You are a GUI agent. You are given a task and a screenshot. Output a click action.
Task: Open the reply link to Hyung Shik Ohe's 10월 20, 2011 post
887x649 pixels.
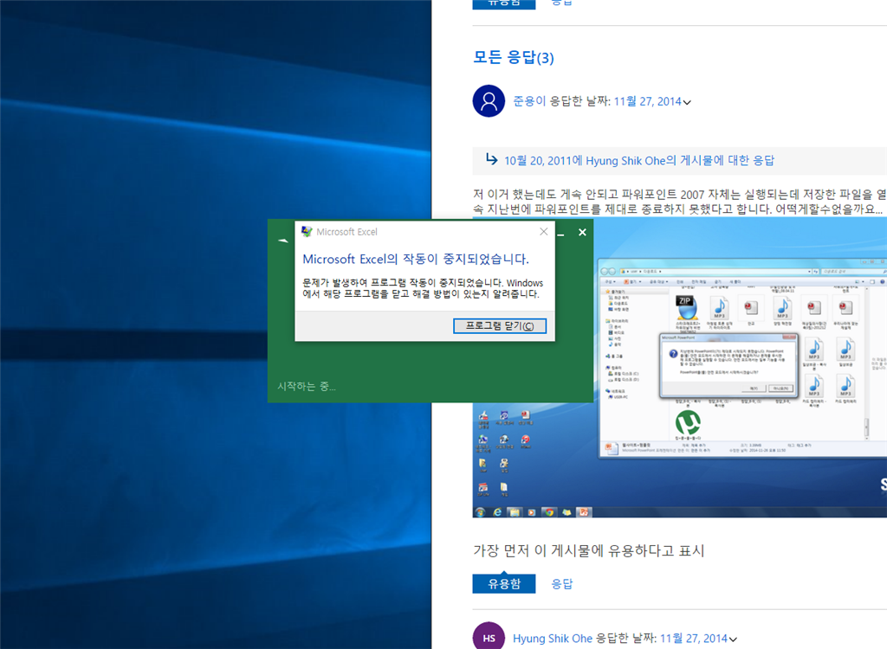(x=639, y=161)
